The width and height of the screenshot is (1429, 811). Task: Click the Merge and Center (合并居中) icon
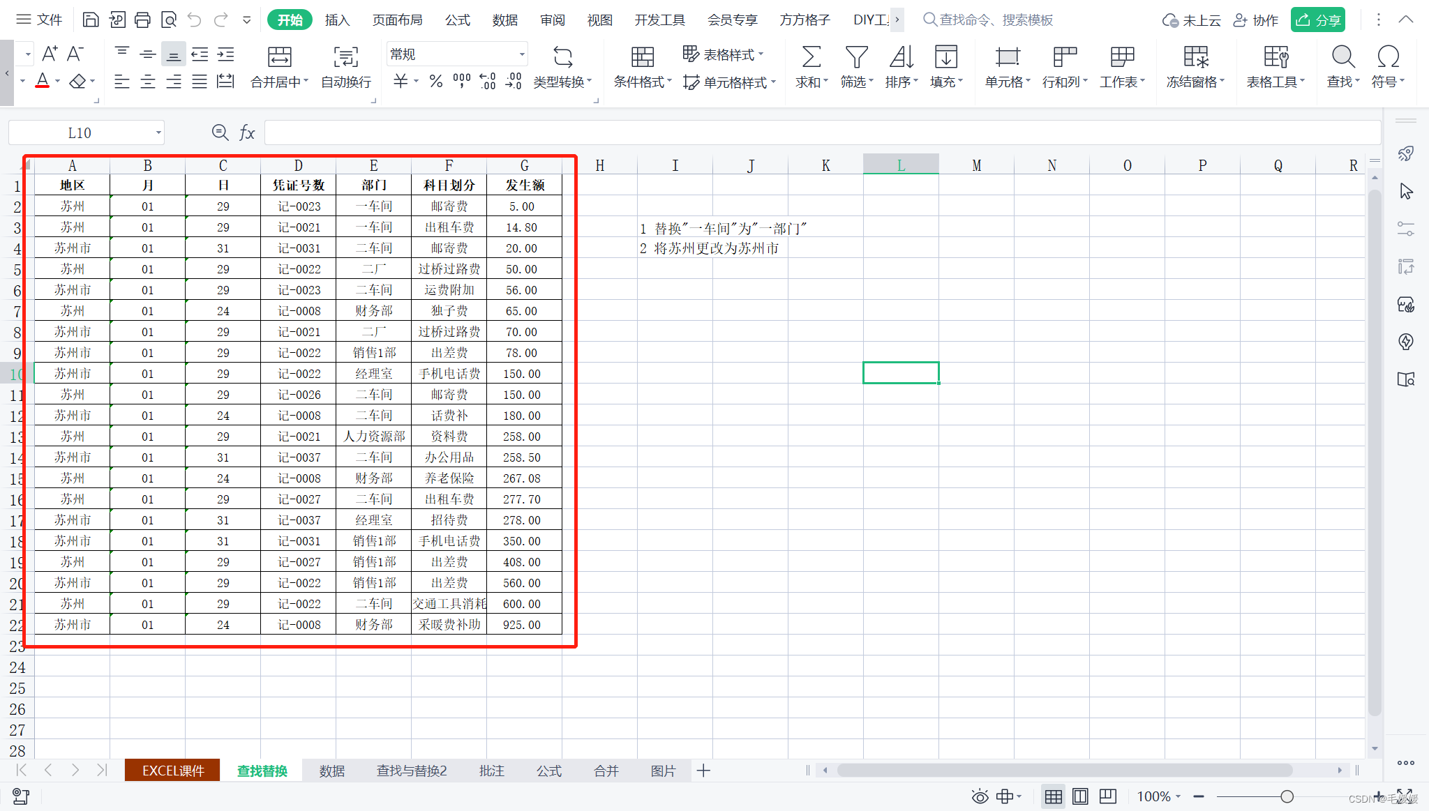coord(279,57)
